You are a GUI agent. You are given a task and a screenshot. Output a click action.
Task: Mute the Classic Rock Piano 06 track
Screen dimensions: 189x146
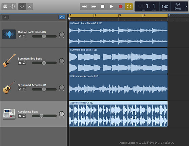coord(20,36)
